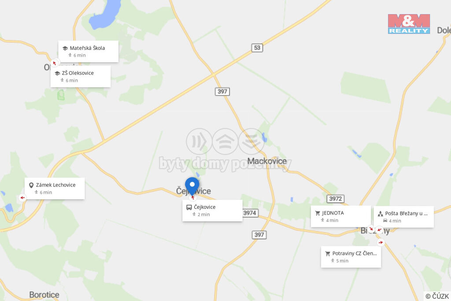Open the Mateřská škola place label
This screenshot has width=451, height=301.
[88, 52]
